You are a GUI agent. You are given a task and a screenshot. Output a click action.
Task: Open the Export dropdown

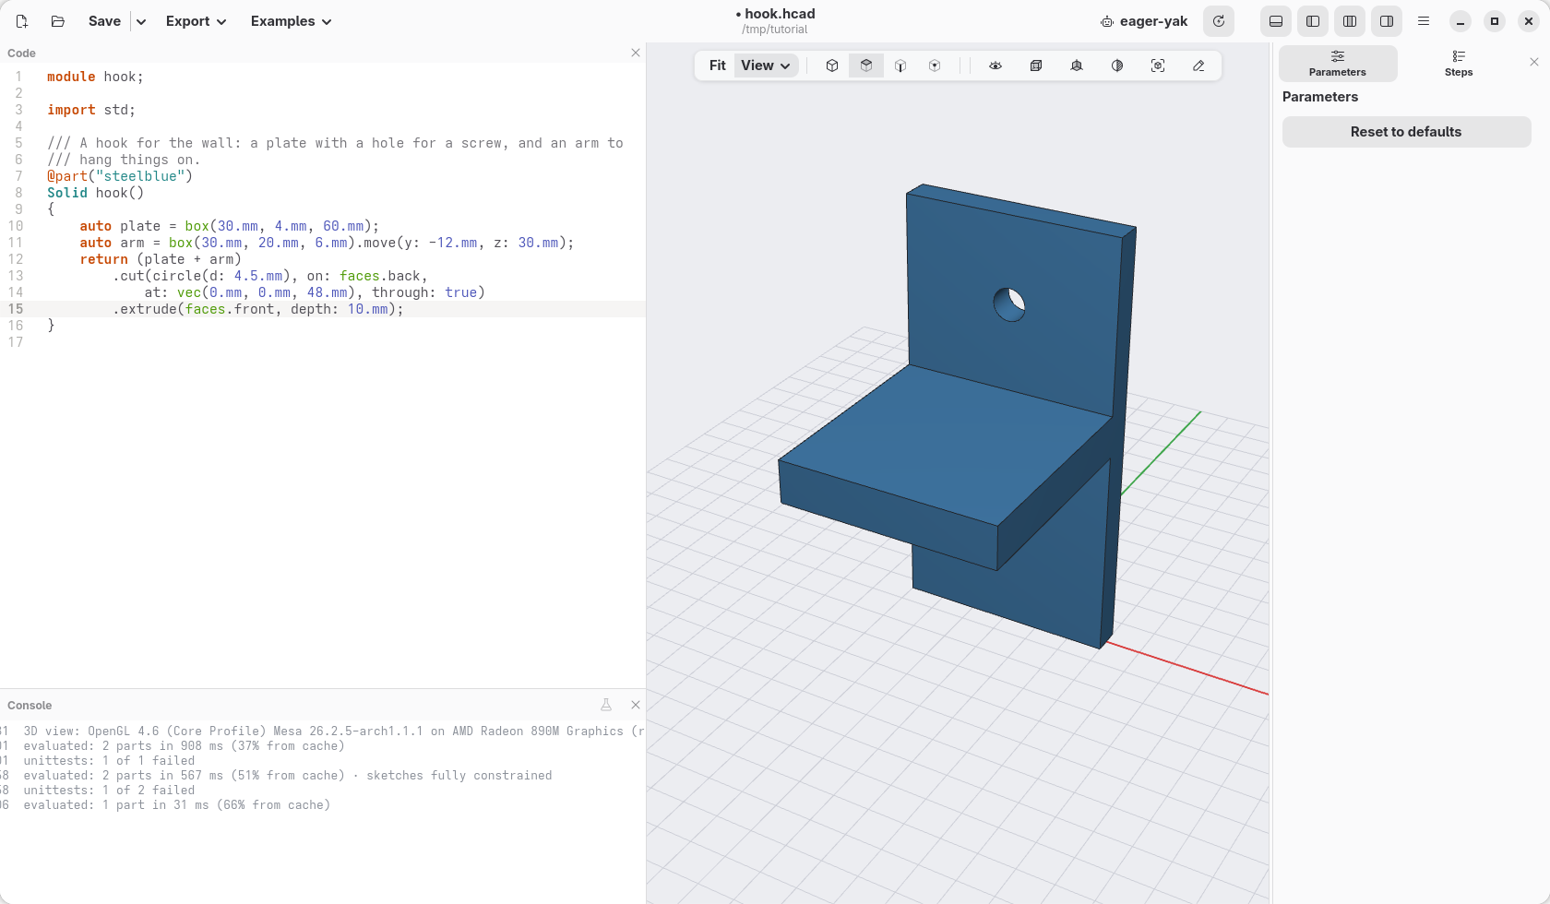point(196,21)
